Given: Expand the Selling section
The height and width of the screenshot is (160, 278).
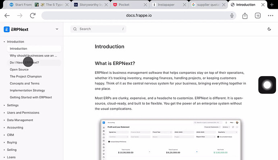Looking at the screenshot, I should coord(4,150).
